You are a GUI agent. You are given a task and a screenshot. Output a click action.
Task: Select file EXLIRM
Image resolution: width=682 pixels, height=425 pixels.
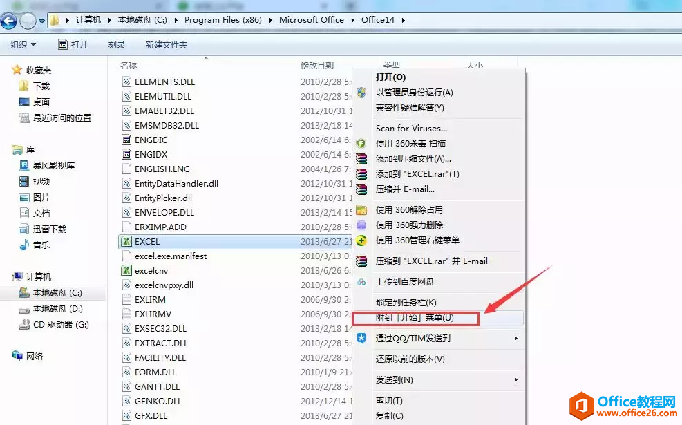pos(150,300)
